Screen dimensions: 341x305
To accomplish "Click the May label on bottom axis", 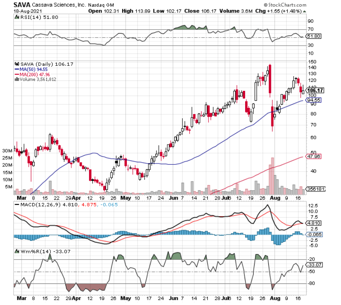I will point(126,298).
